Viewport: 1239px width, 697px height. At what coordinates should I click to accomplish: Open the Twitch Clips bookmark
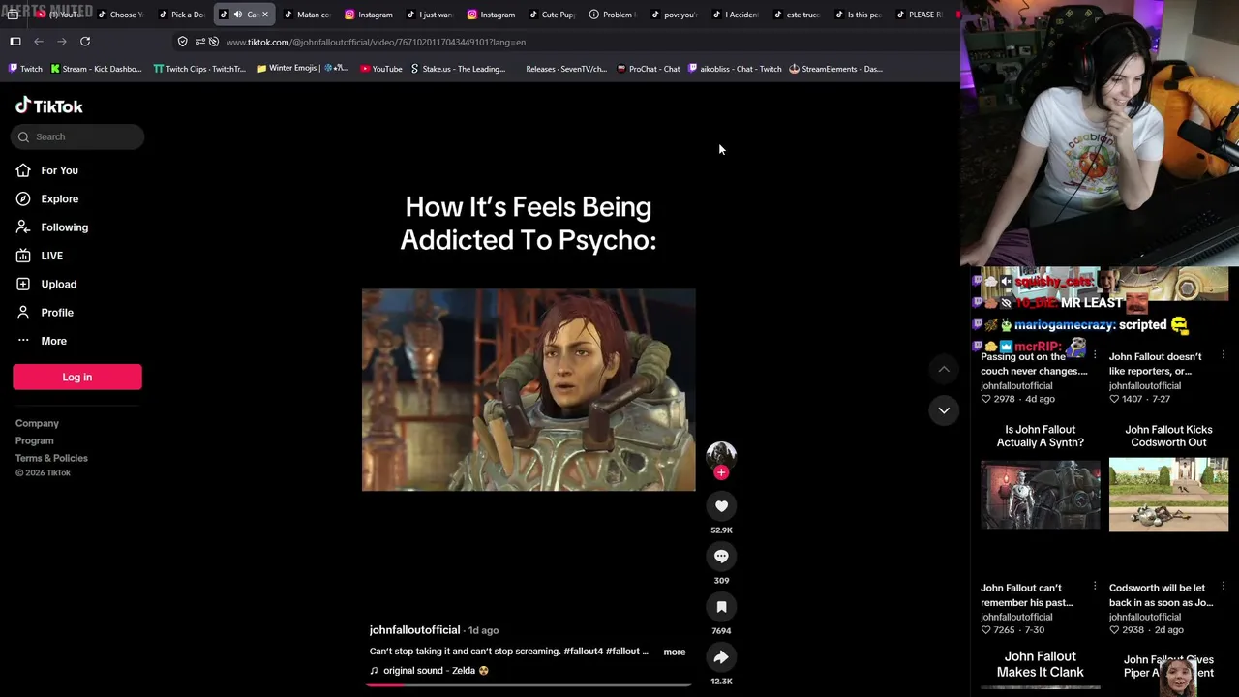click(x=199, y=69)
